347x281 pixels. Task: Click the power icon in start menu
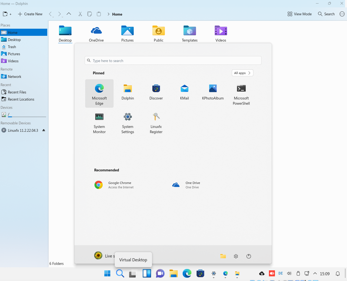tap(249, 256)
